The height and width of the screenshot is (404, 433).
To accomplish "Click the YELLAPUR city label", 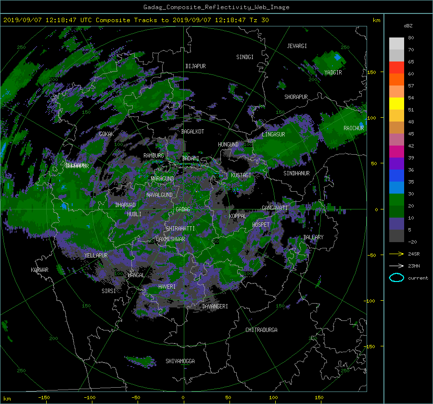I will 96,256.
